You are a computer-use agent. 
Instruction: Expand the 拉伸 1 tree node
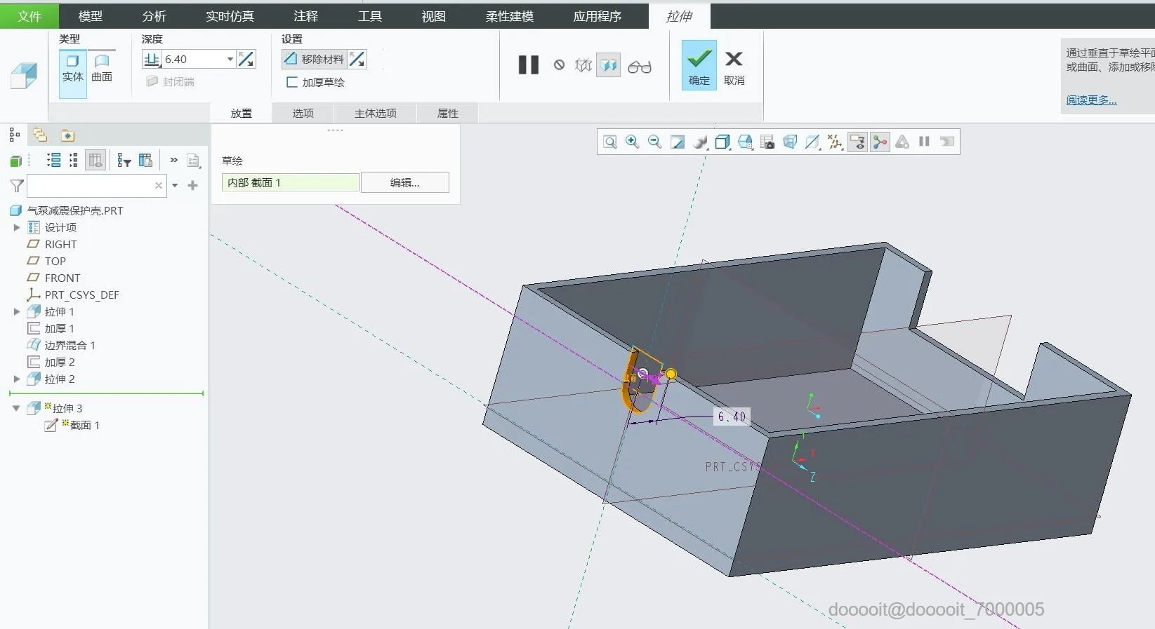click(x=17, y=311)
